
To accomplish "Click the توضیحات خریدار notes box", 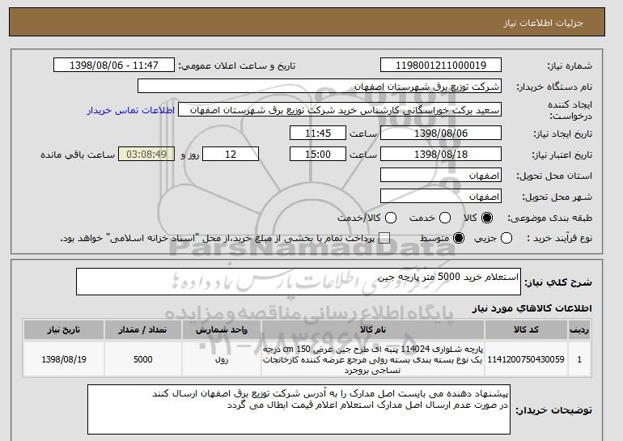I will point(299,409).
